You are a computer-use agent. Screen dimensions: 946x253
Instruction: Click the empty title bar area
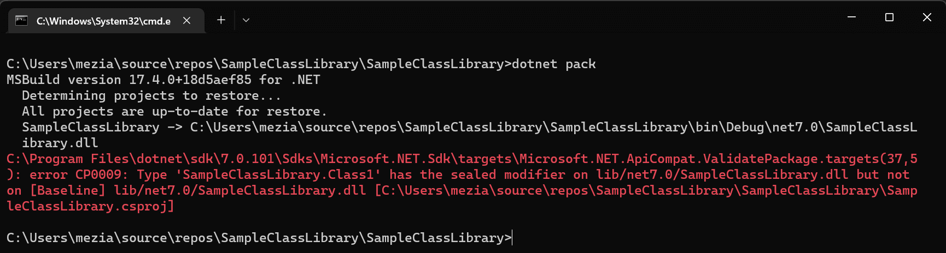[547, 19]
